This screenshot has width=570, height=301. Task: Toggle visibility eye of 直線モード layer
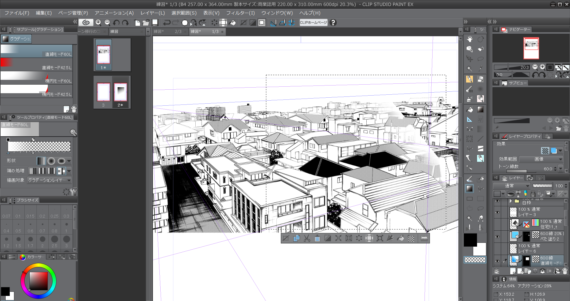coord(497,261)
